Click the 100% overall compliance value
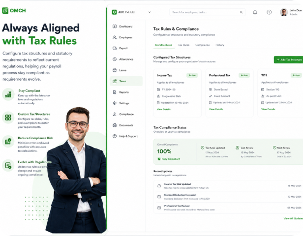This screenshot has width=303, height=236. point(164,151)
